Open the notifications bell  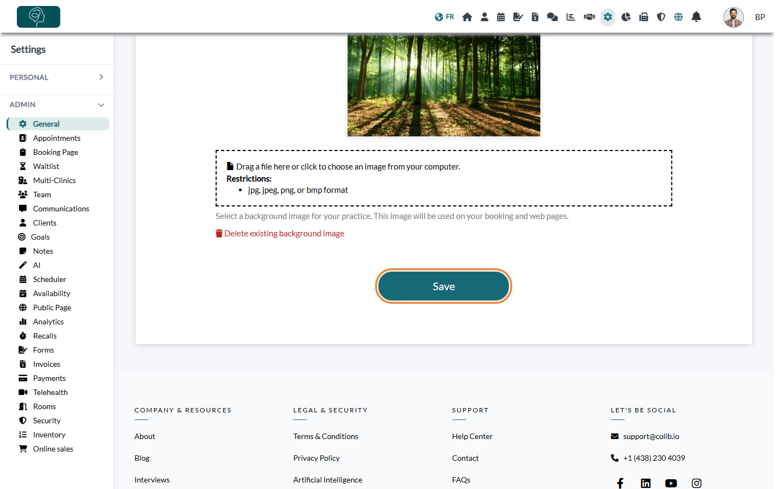point(696,17)
